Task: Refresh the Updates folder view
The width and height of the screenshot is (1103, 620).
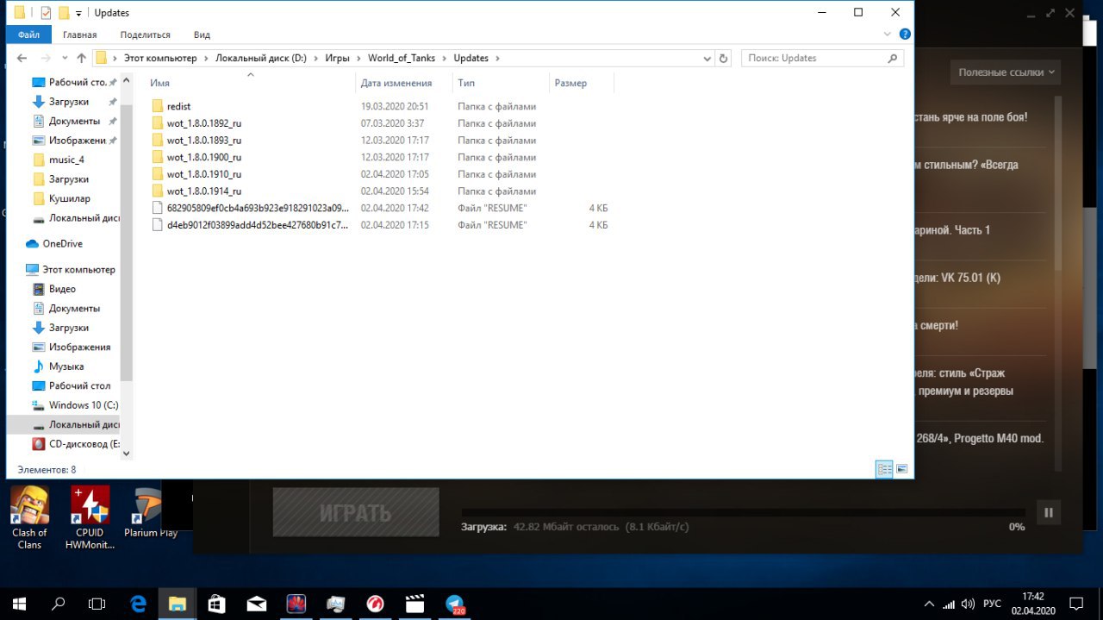Action: (724, 58)
